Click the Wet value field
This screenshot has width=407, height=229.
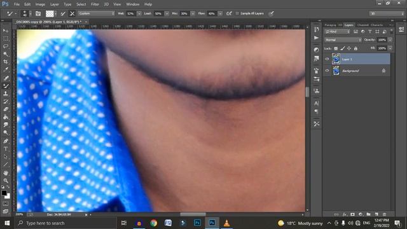pos(130,13)
